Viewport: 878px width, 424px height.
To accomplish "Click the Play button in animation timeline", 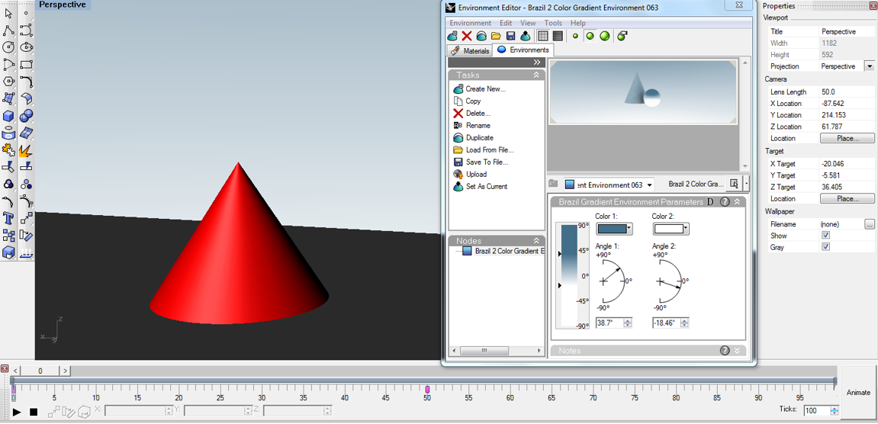I will 17,412.
